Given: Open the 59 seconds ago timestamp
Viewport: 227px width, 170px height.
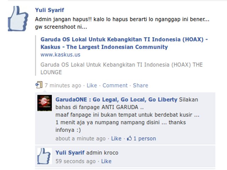Looking at the screenshot, I should [x=76, y=161].
